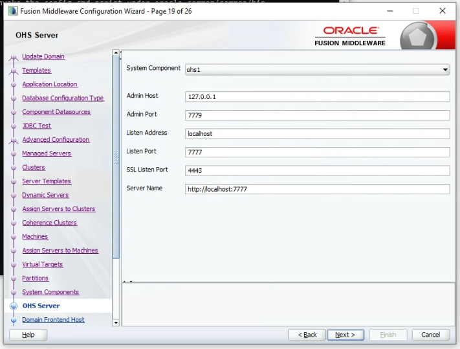Go to Advanced Configuration step
The height and width of the screenshot is (349, 460).
click(x=56, y=139)
